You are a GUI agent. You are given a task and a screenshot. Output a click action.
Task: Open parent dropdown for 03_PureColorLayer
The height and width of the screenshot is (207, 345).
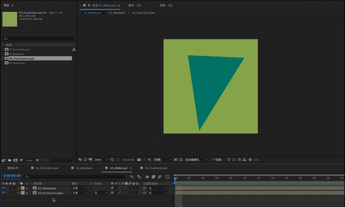[x=158, y=193]
